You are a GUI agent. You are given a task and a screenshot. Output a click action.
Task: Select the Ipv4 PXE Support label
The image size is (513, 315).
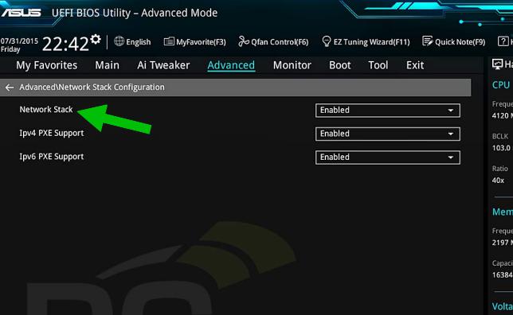(52, 133)
